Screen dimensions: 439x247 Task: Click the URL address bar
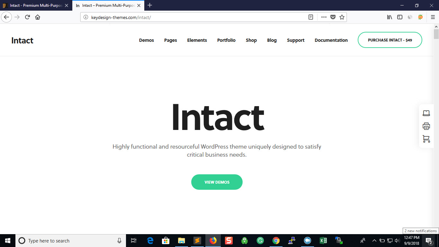[193, 17]
